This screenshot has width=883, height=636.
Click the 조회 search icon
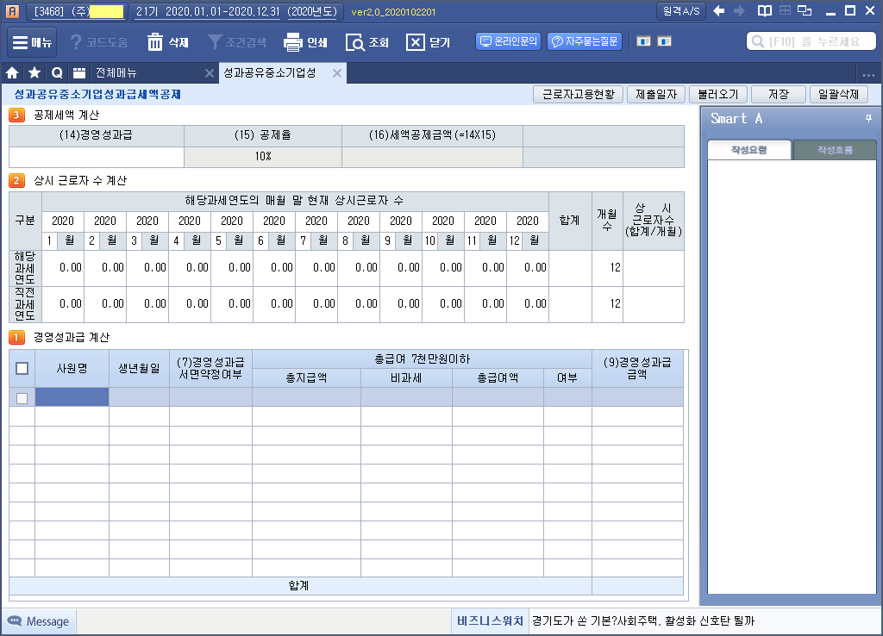(354, 42)
